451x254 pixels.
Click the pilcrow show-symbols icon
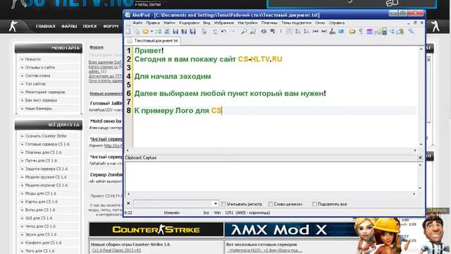[x=361, y=31]
